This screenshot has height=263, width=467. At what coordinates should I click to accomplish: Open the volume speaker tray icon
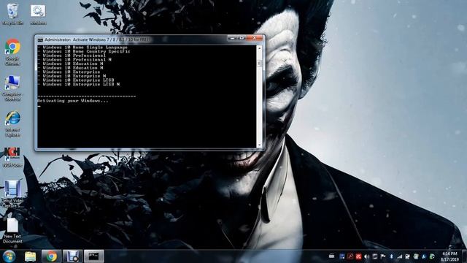coord(366,256)
